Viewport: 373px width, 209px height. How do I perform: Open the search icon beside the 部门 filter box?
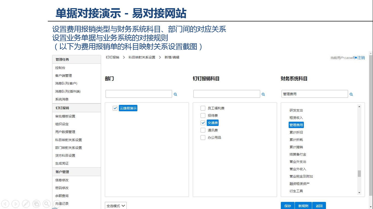click(x=176, y=94)
